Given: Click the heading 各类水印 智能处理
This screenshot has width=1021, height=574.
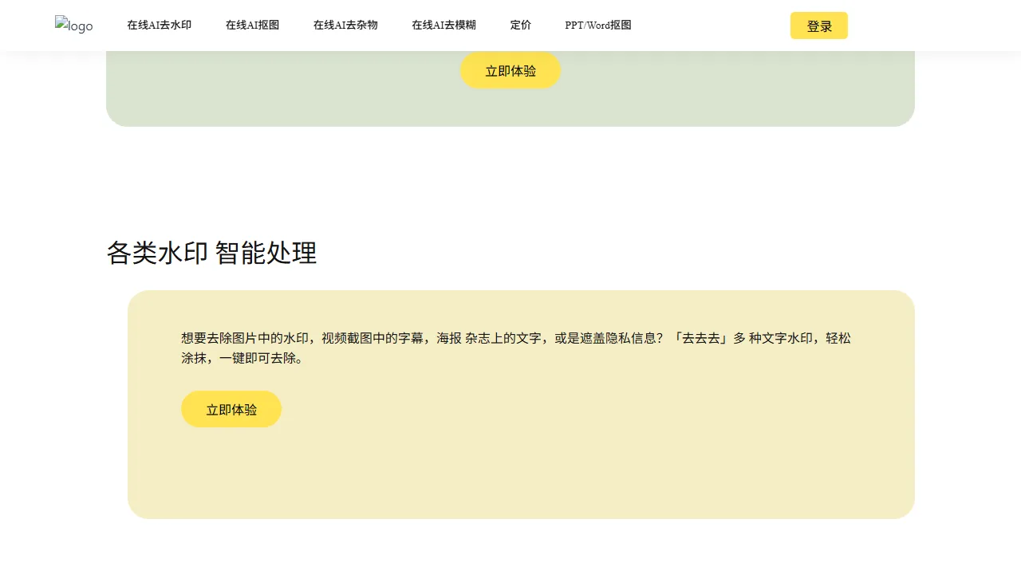Looking at the screenshot, I should coord(212,254).
